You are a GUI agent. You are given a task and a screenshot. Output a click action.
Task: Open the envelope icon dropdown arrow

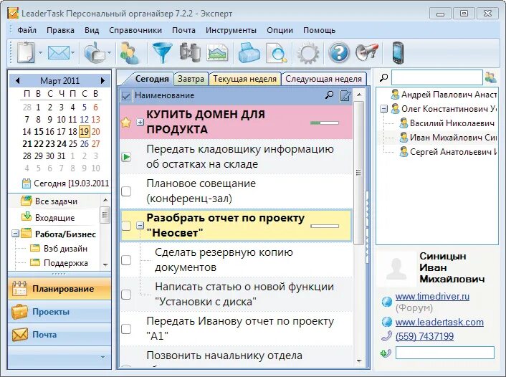73,52
